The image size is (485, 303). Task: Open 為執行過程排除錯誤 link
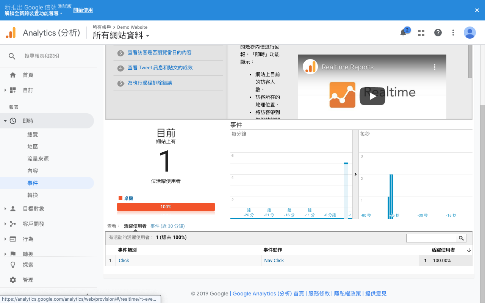coord(150,83)
